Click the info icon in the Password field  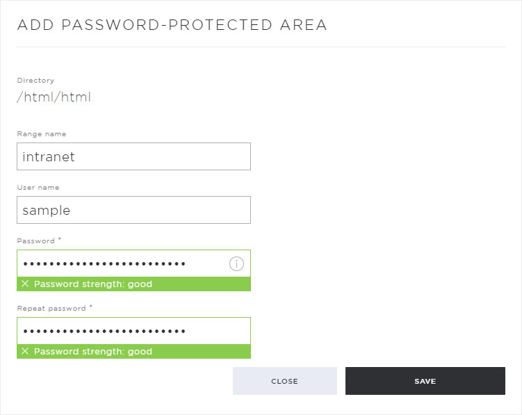(236, 263)
